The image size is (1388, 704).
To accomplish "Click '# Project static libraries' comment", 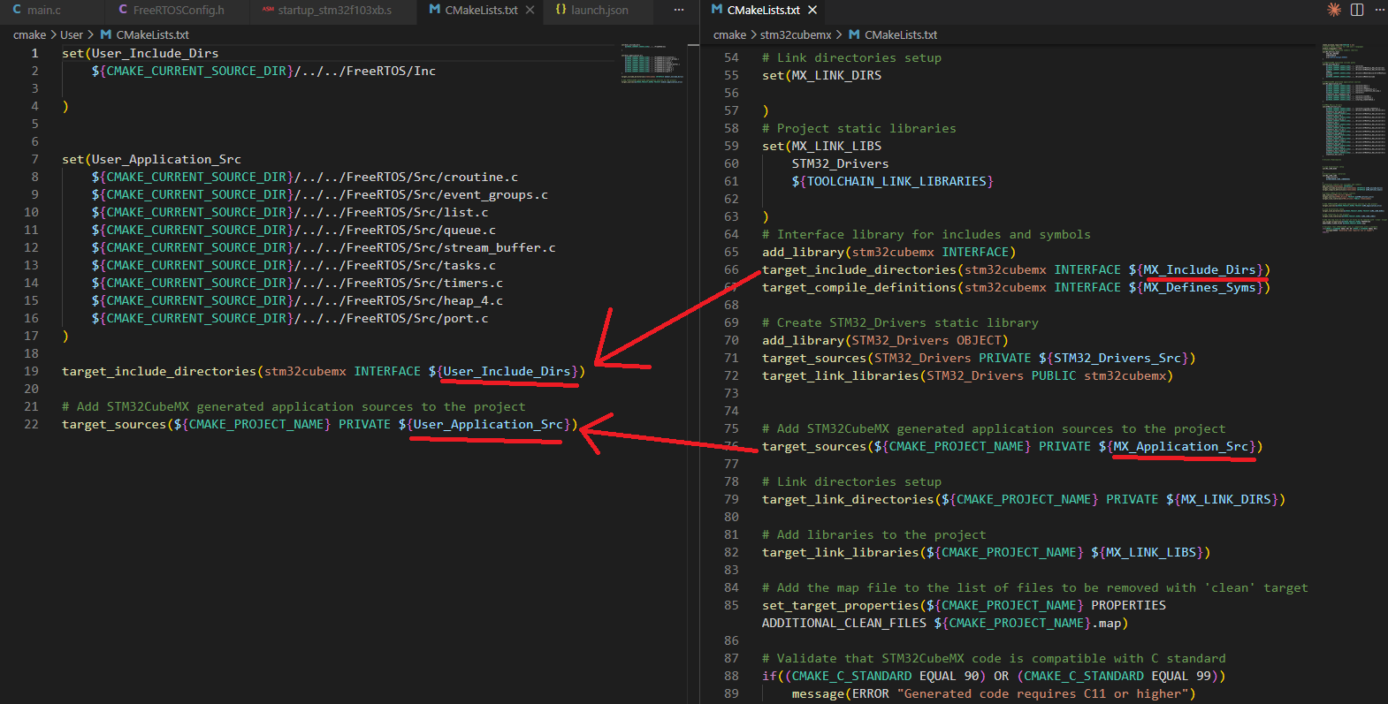I will point(859,128).
